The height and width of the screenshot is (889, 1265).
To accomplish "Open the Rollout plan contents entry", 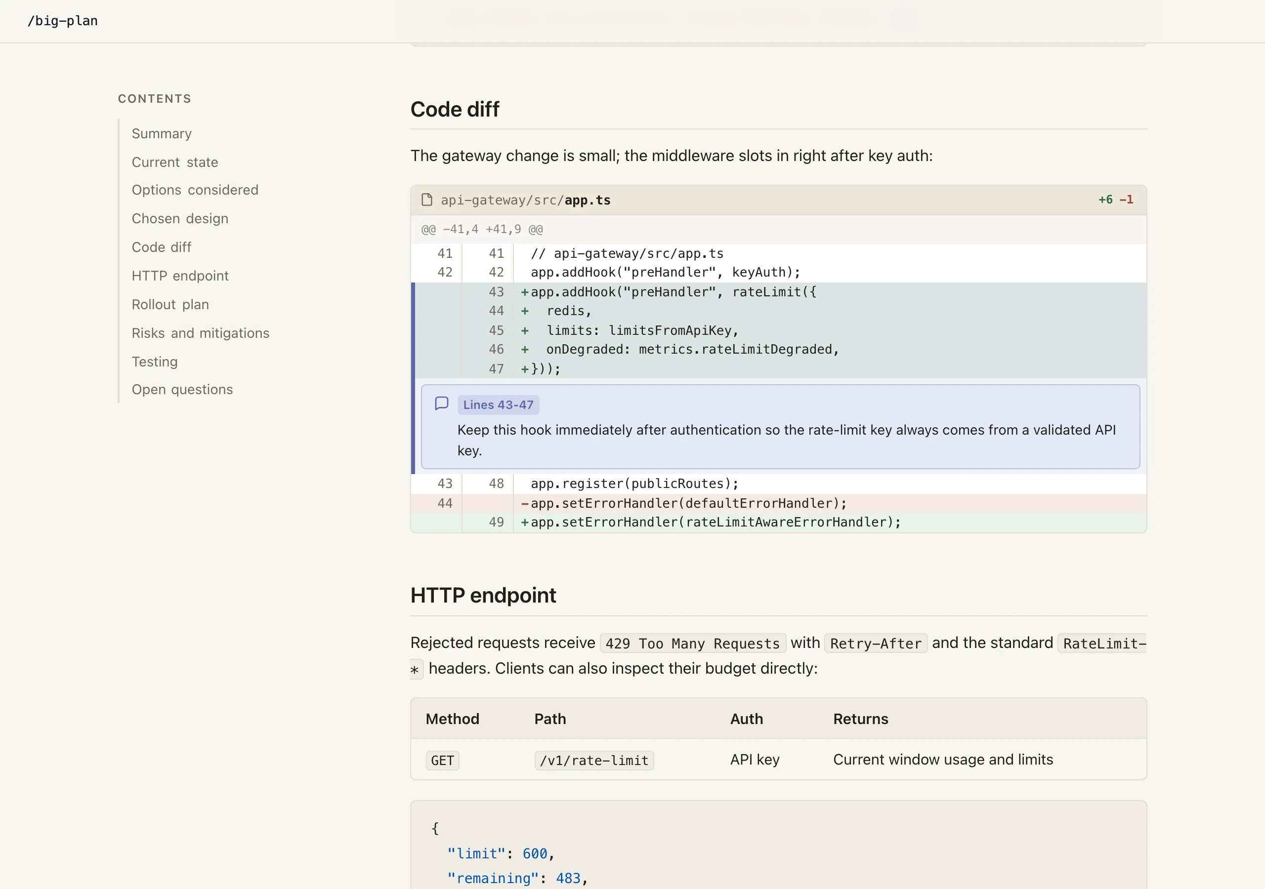I will (x=170, y=305).
